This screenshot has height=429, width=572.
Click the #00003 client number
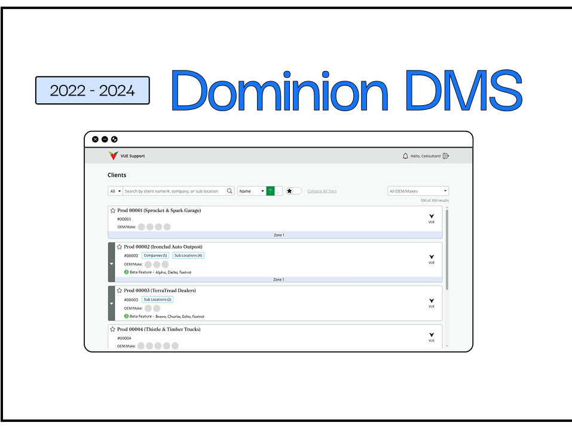[131, 300]
